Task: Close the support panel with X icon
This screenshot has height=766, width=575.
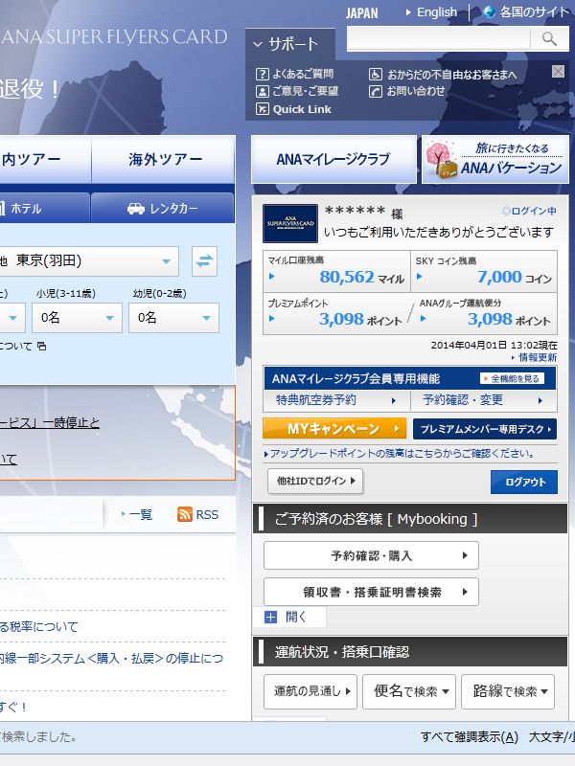Action: pyautogui.click(x=558, y=72)
